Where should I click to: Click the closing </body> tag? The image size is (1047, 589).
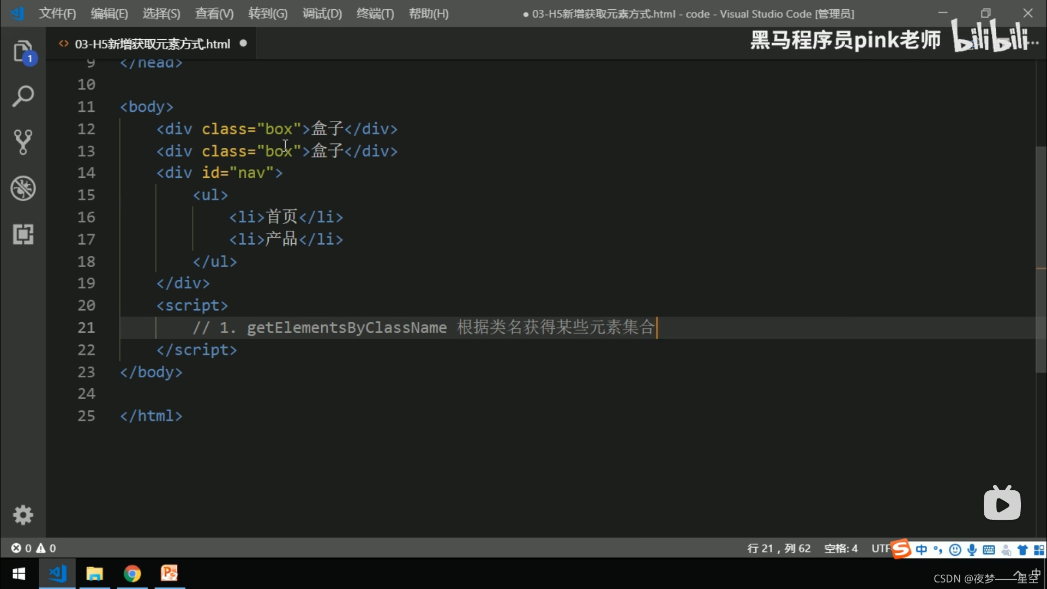151,372
